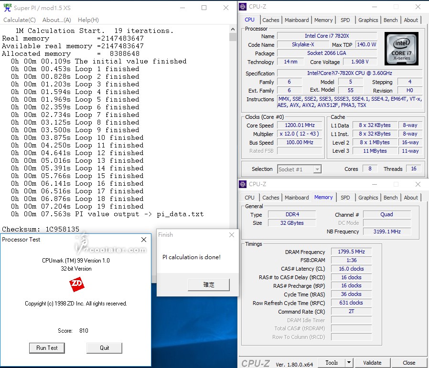Click the Multiplier value x 12.0 (12 - 43)

coord(300,134)
